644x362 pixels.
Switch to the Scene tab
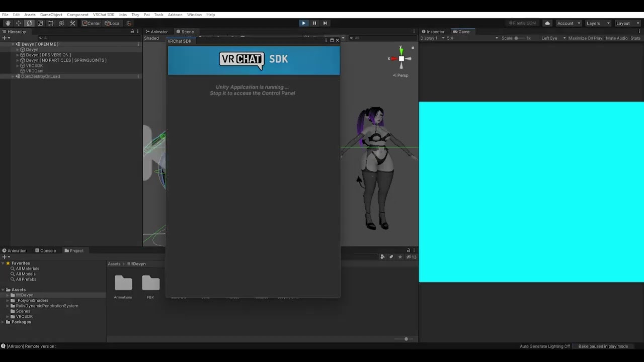[x=185, y=32]
